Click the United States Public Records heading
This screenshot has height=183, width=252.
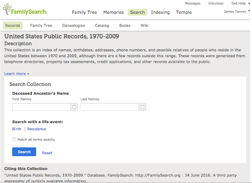(61, 36)
